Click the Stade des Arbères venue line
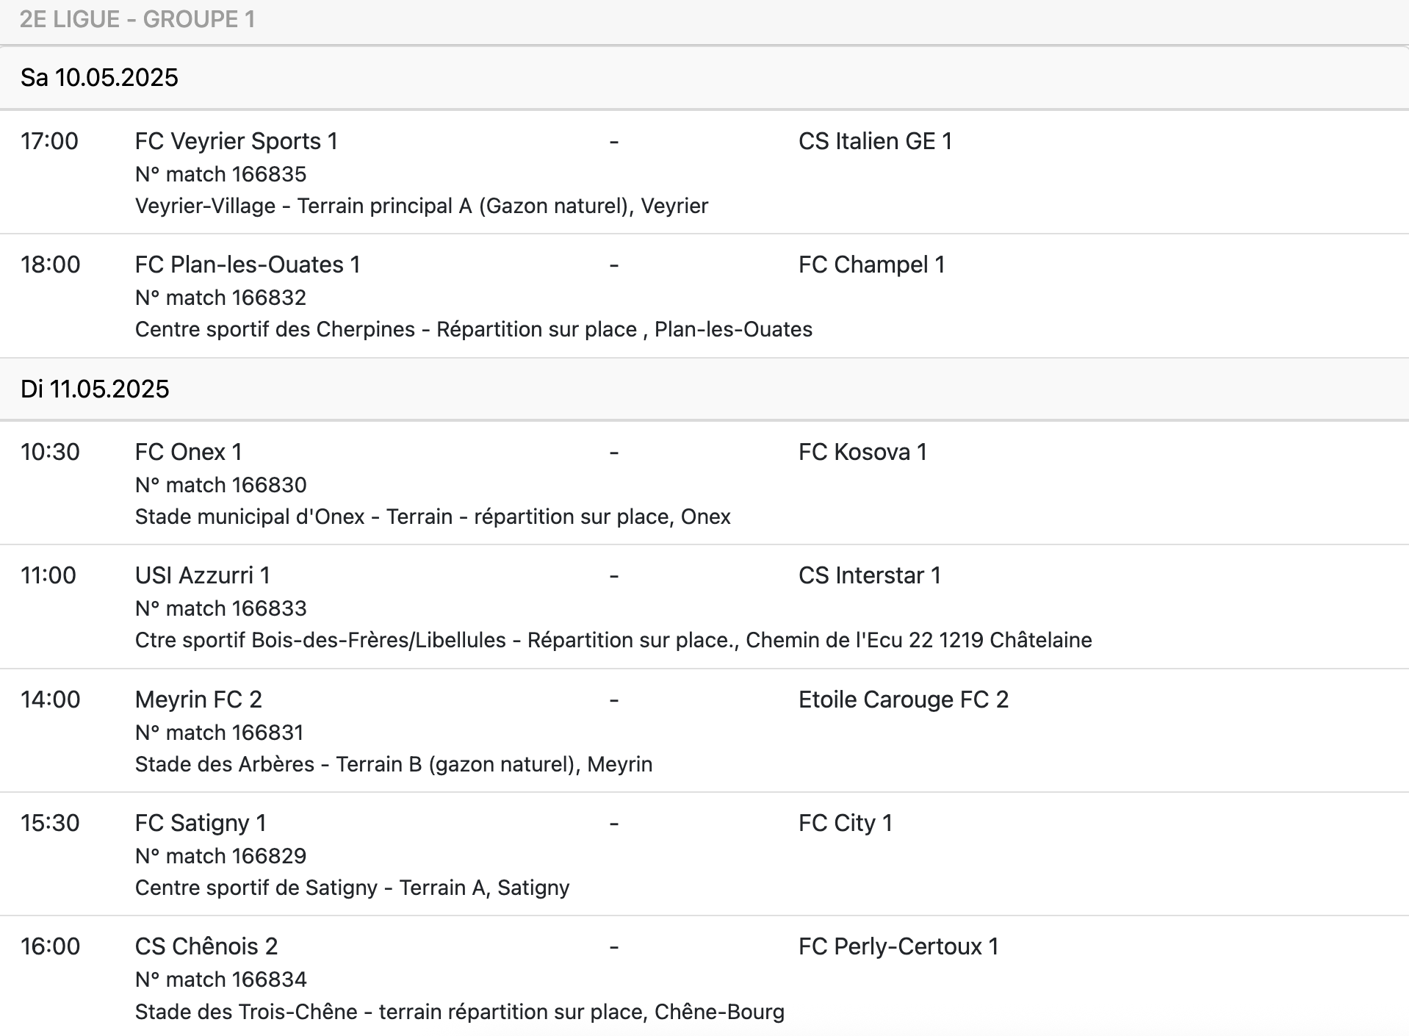The width and height of the screenshot is (1409, 1036). coord(393,764)
